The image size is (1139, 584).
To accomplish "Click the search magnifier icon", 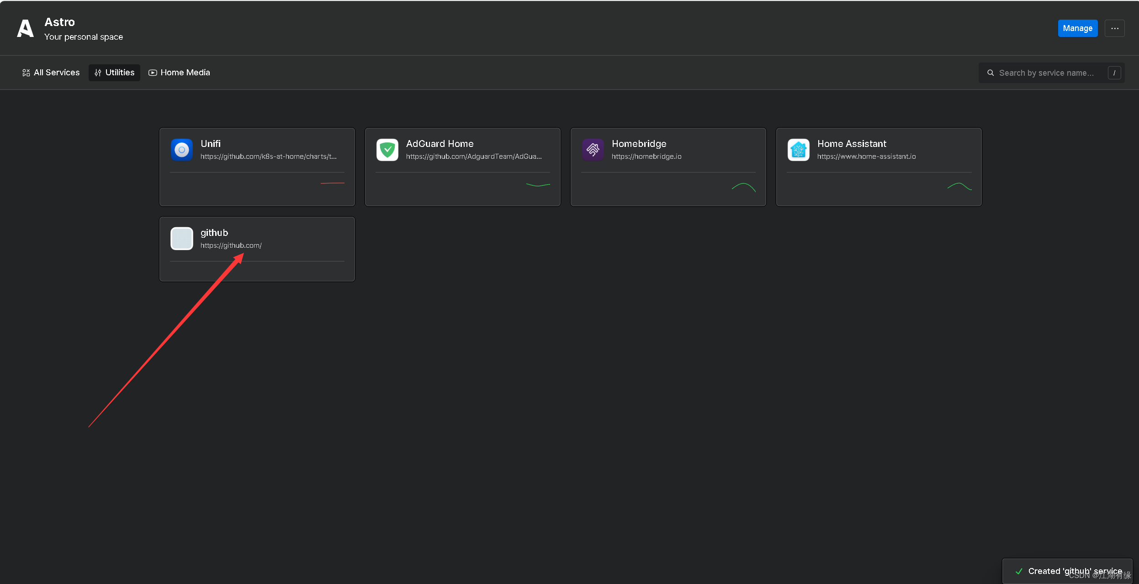I will [x=991, y=73].
